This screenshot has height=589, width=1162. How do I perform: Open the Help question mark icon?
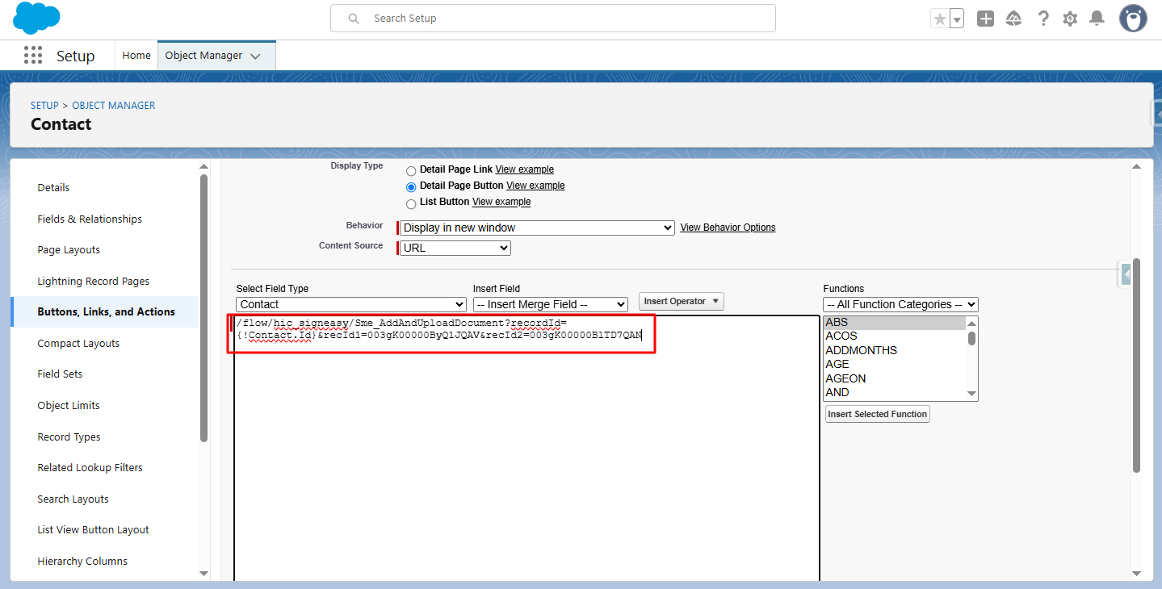[1043, 19]
